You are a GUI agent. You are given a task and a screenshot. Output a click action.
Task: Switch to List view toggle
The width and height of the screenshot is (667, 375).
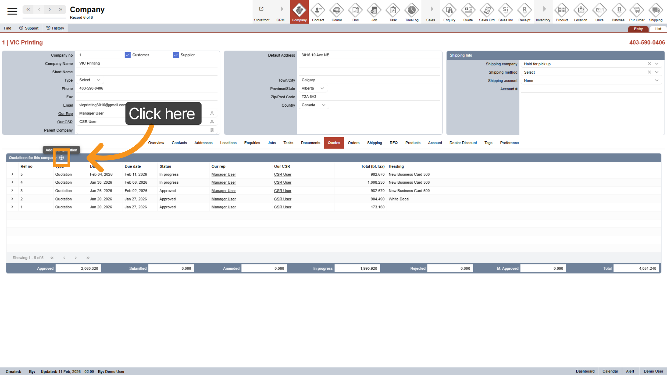(658, 29)
